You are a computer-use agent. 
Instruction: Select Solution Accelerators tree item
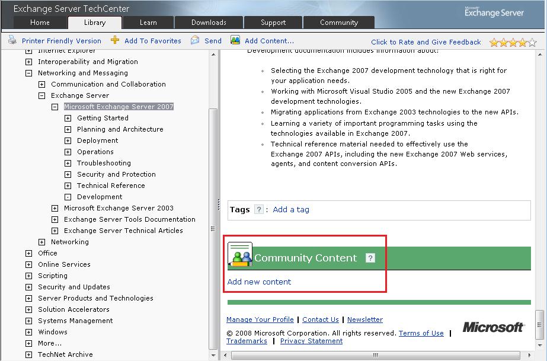[x=73, y=309]
